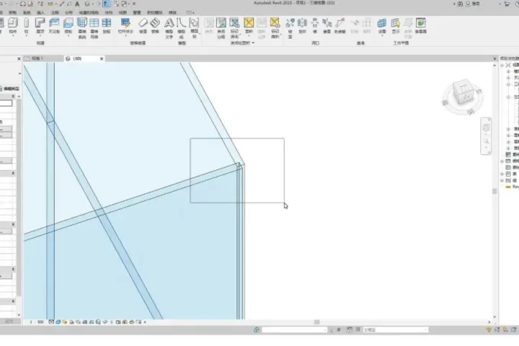This screenshot has height=346, width=519.
Task: Select the Stair (楼梯) tool
Action: point(155,26)
